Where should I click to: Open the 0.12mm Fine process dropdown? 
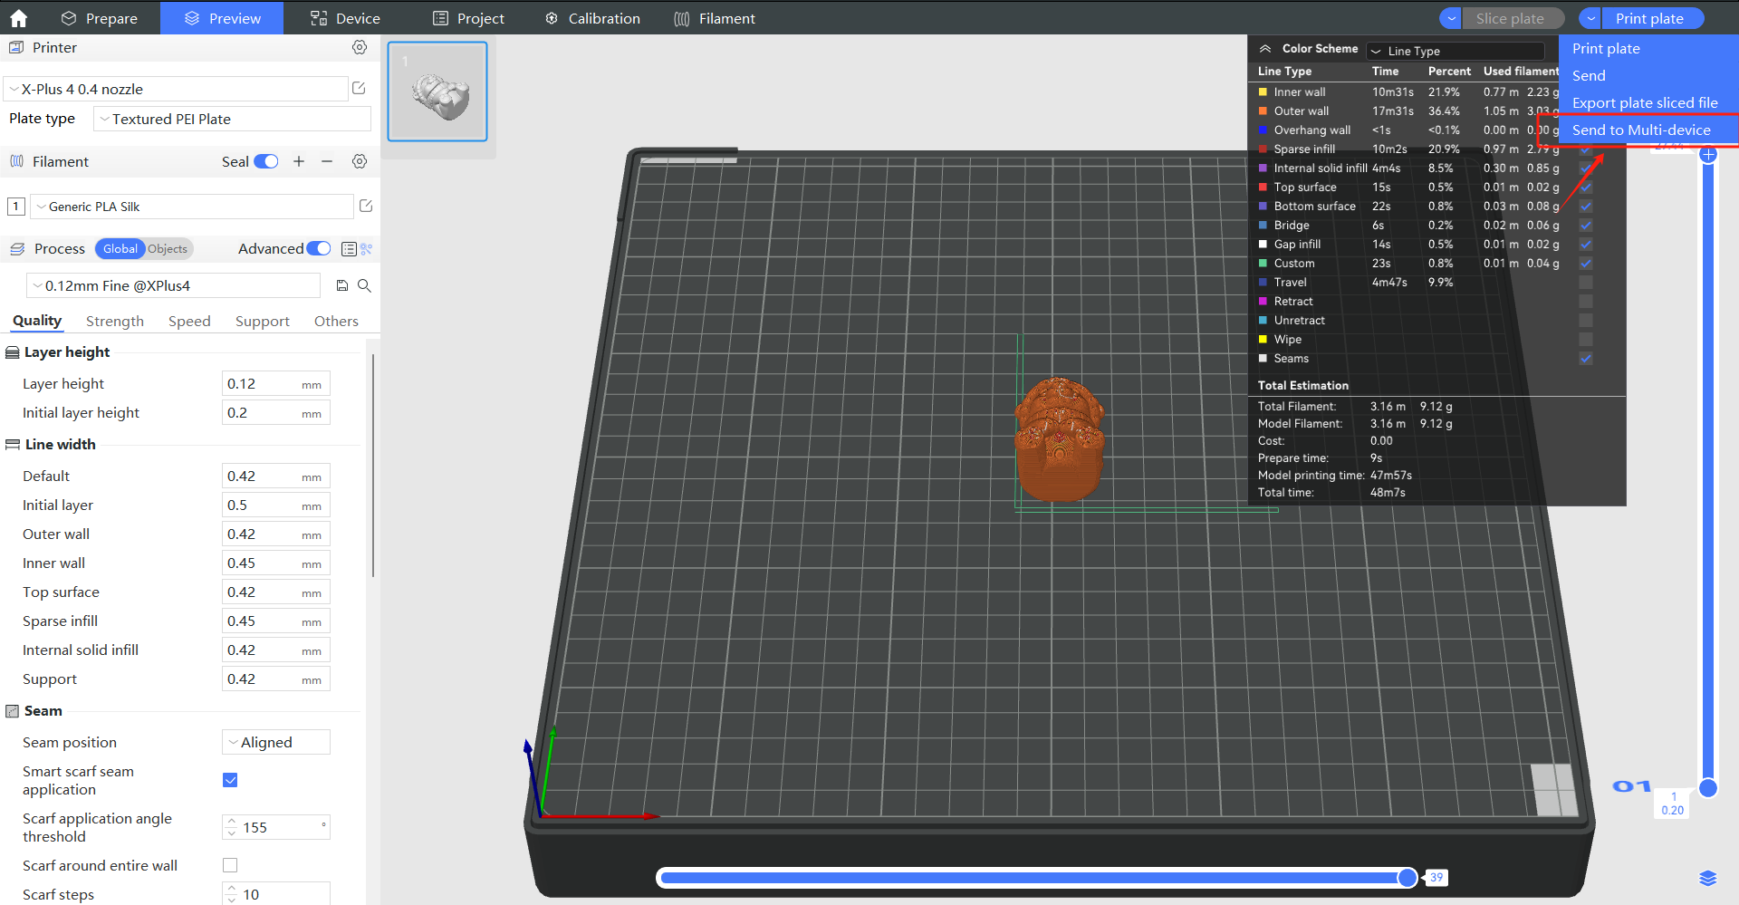click(173, 285)
